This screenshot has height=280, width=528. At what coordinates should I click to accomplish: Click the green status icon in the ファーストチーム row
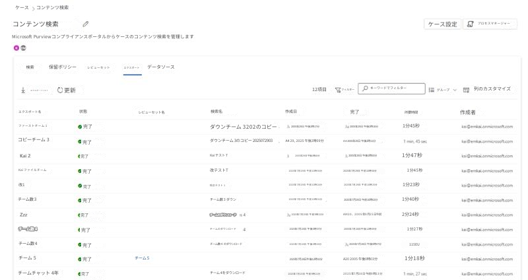(80, 127)
